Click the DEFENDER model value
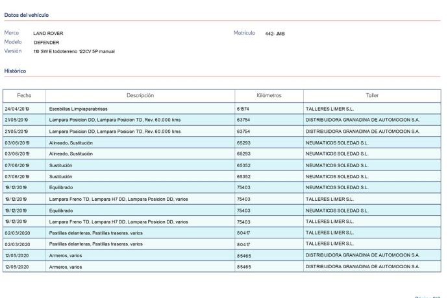448x298 pixels. (x=46, y=42)
